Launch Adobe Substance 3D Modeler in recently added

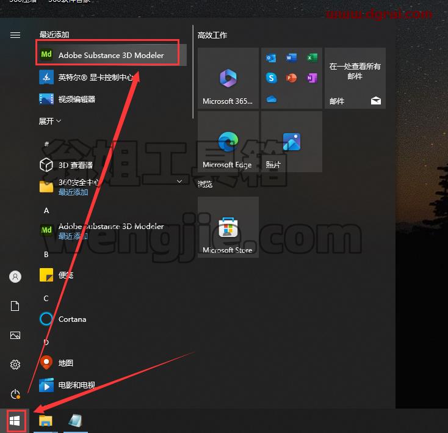click(x=112, y=55)
